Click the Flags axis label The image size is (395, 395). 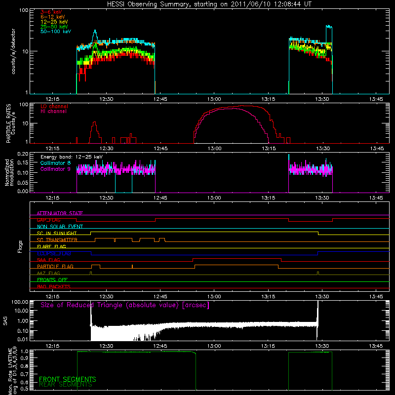pyautogui.click(x=20, y=246)
